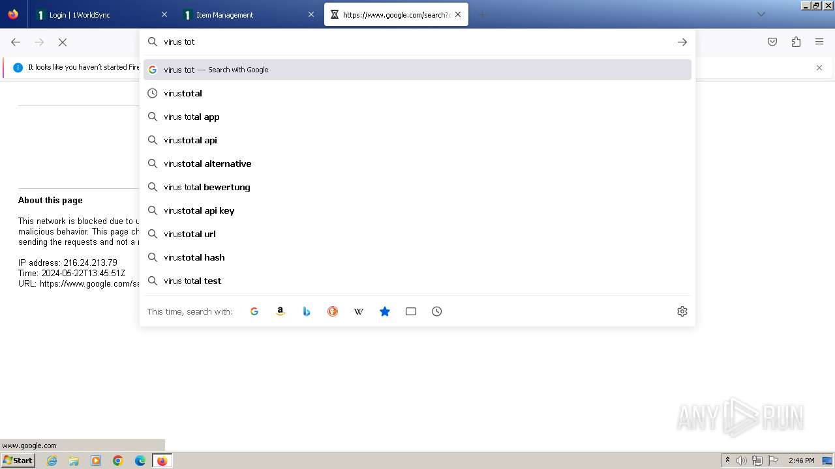Open Firefox View icon in tab strip

point(13,14)
